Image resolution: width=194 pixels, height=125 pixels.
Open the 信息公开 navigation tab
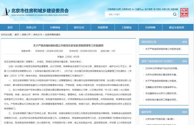tap(31, 27)
